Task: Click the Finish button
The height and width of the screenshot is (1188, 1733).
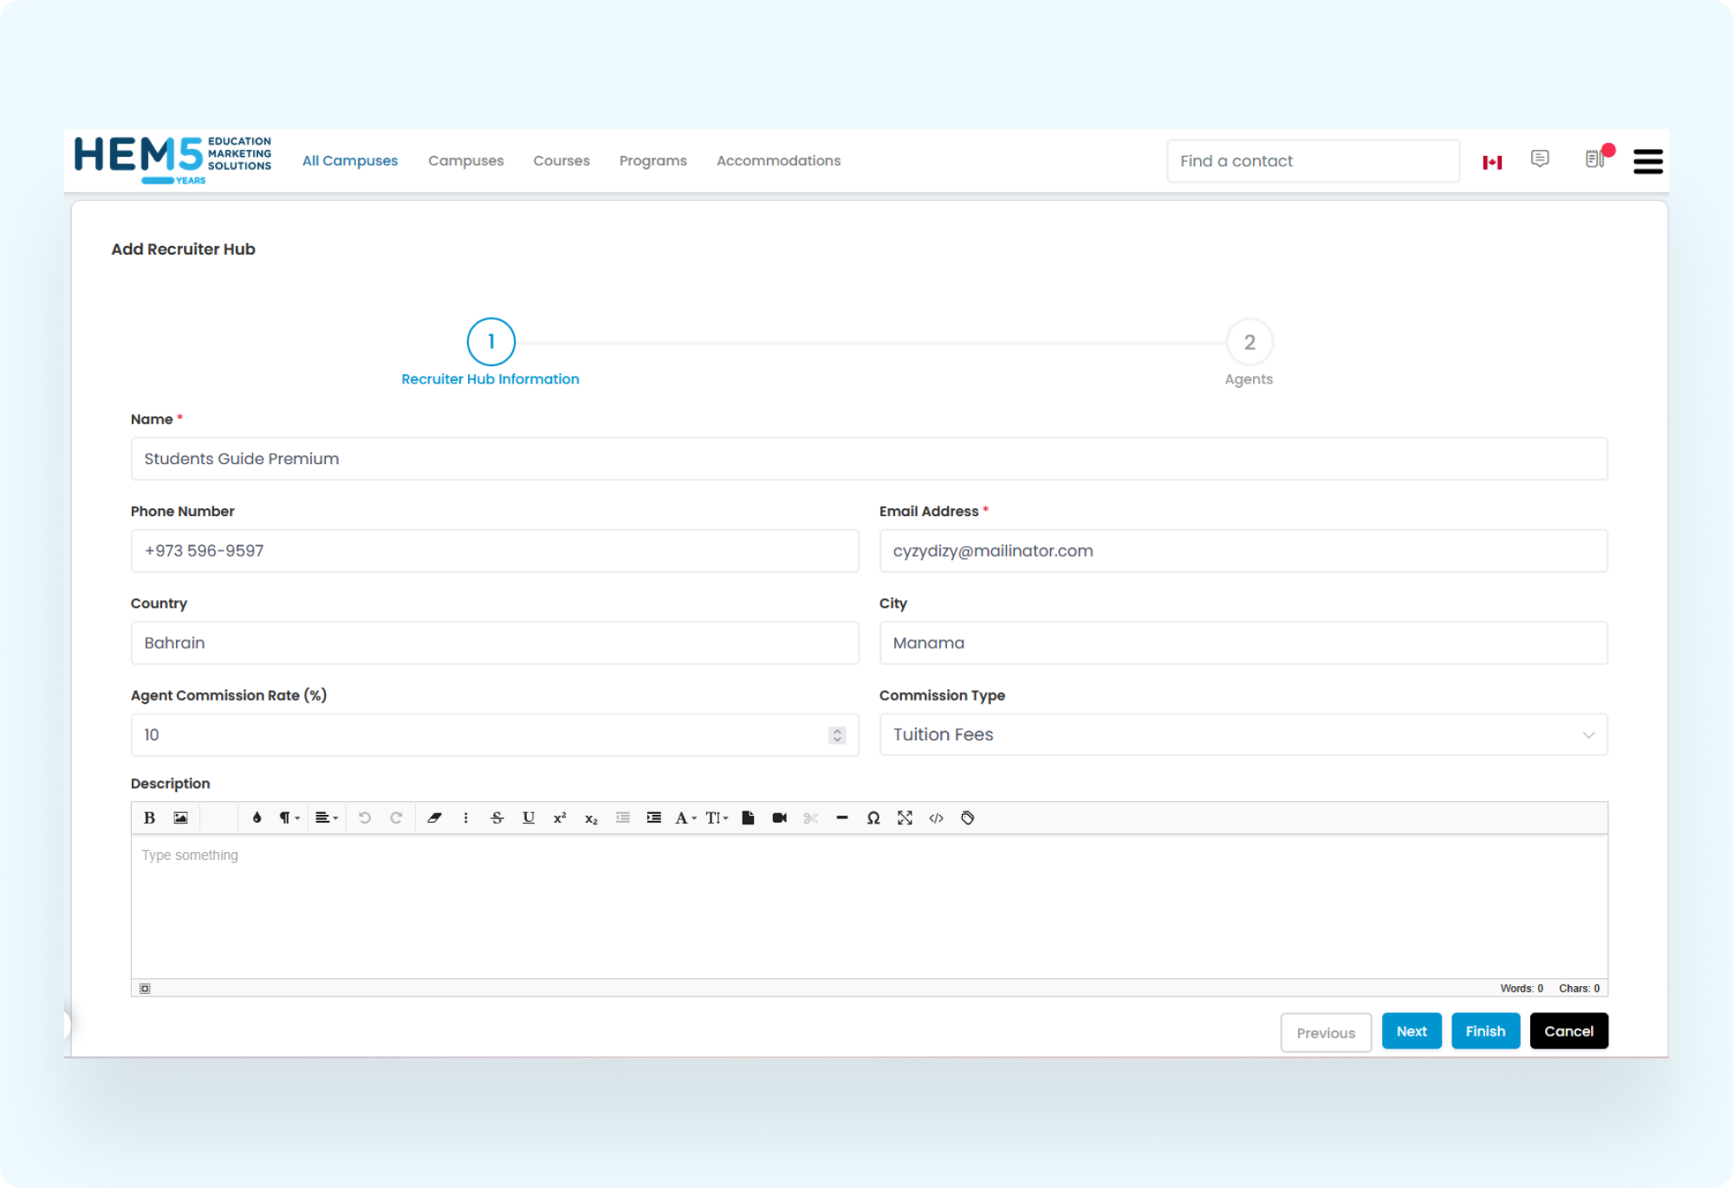Action: [x=1484, y=1031]
